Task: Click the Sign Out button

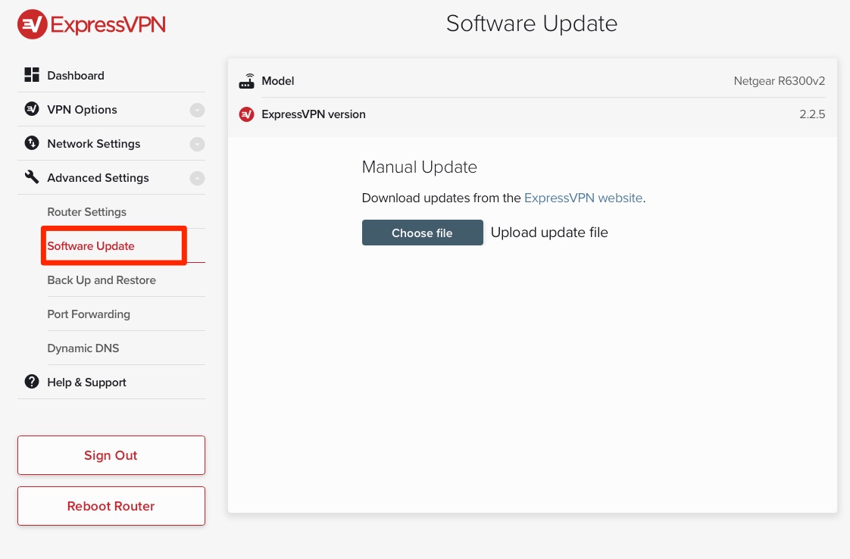Action: click(x=111, y=455)
